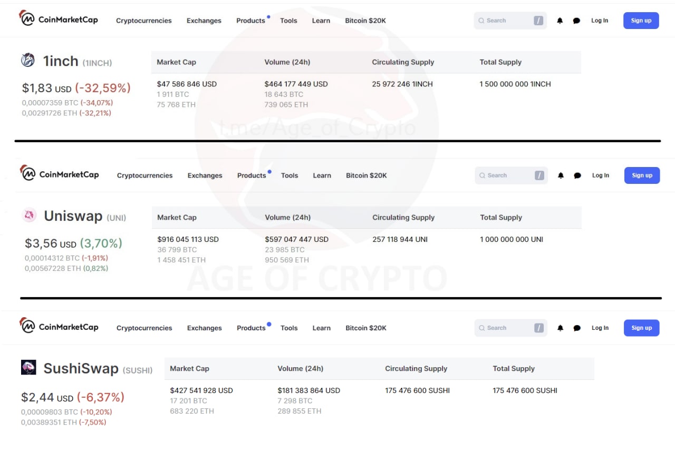Click total supply 1 000 000 000 UNI
The height and width of the screenshot is (451, 675).
tap(512, 239)
